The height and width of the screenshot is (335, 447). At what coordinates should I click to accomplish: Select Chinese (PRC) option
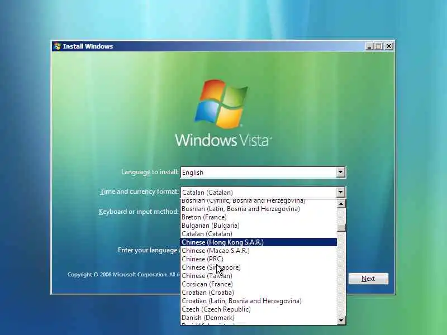point(259,259)
